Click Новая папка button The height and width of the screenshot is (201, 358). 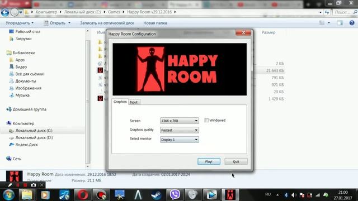point(155,23)
